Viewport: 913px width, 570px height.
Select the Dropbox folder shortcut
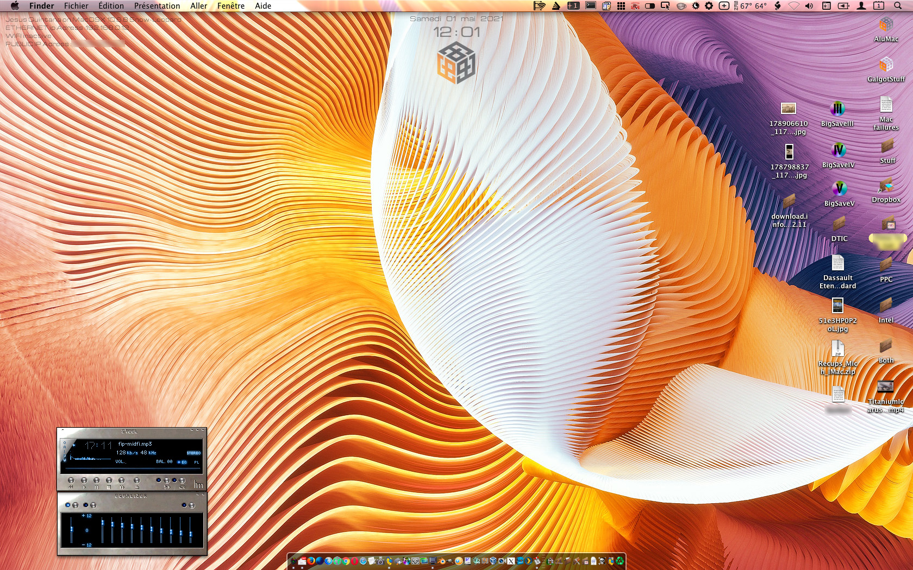click(x=886, y=186)
